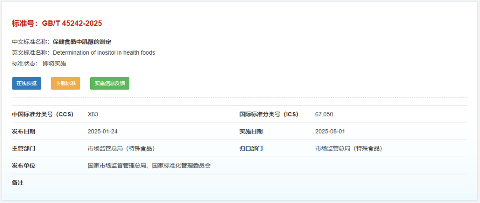Click the 国际标准分类号（ICS） label
This screenshot has height=203, width=480.
(x=269, y=115)
